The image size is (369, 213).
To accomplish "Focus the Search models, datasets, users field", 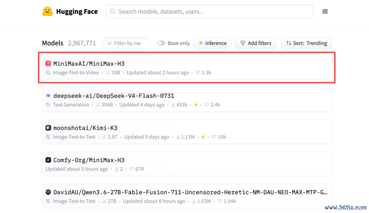I will [209, 12].
